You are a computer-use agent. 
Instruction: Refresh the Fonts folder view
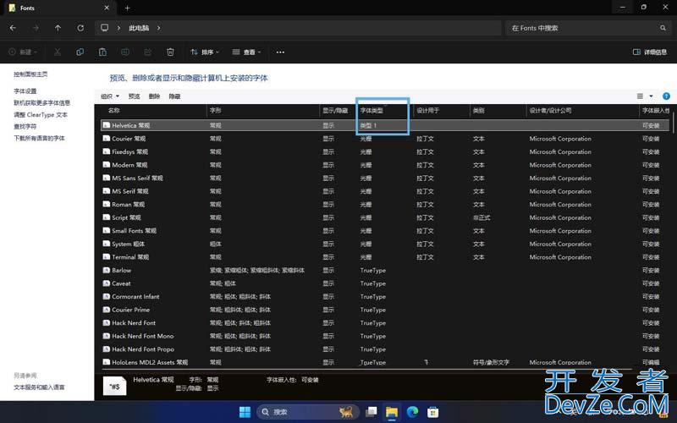80,28
